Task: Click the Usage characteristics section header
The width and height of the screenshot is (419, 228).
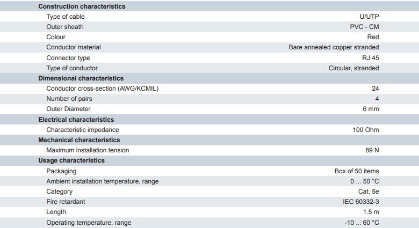Action: pos(71,160)
